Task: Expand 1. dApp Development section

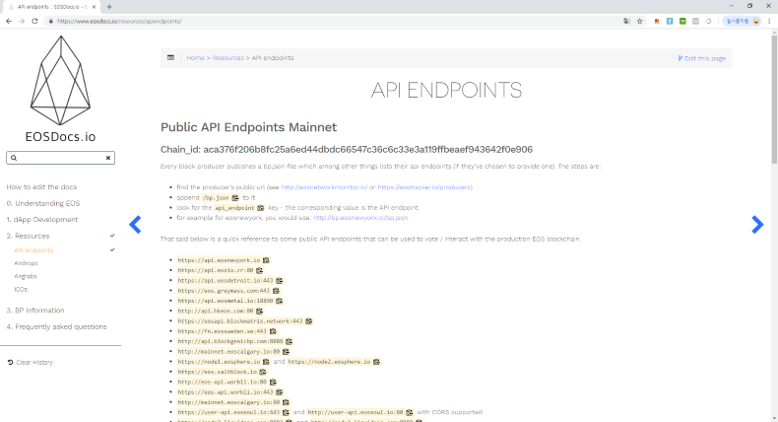Action: coord(42,219)
